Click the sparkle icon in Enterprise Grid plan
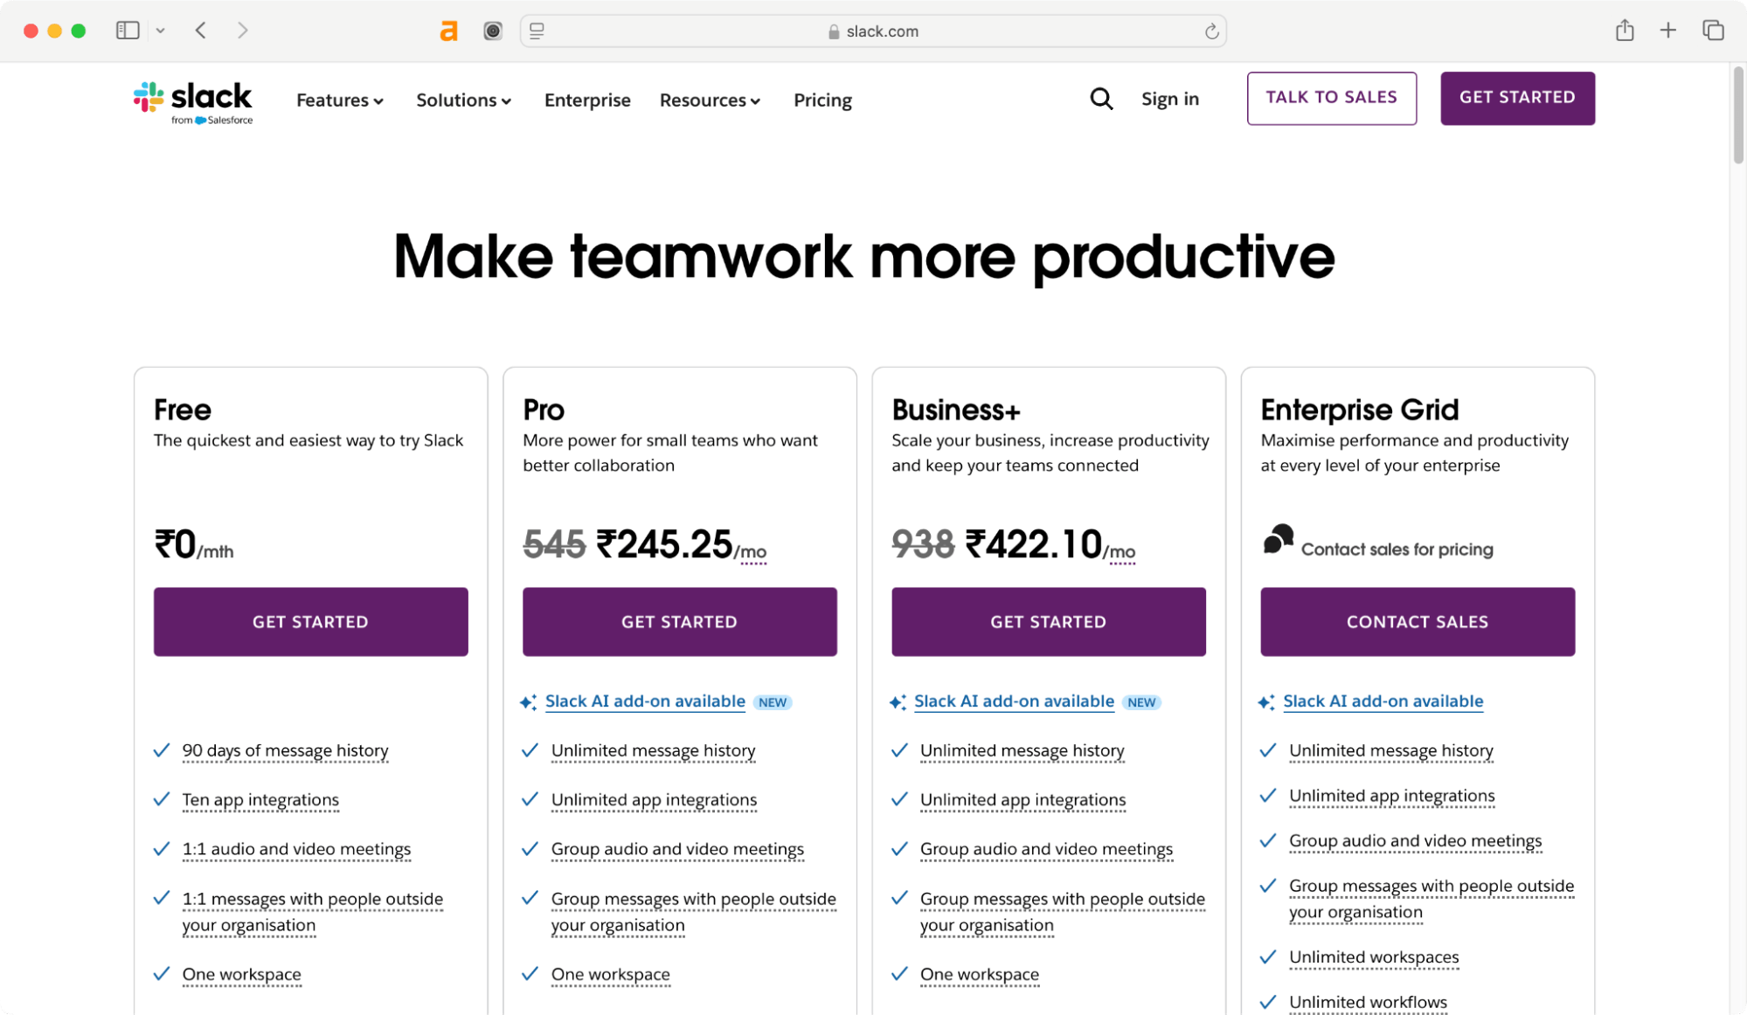Viewport: 1747px width, 1015px height. tap(1265, 702)
